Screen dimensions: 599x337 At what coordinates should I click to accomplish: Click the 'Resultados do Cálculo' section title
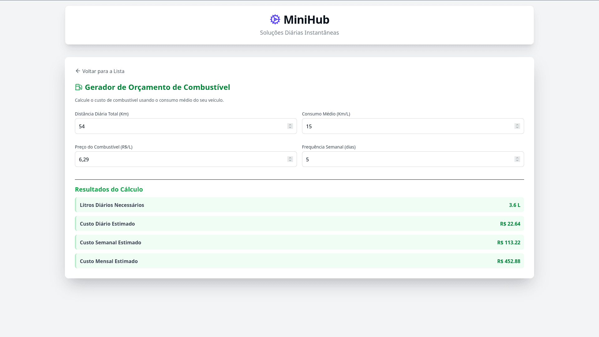pyautogui.click(x=109, y=189)
